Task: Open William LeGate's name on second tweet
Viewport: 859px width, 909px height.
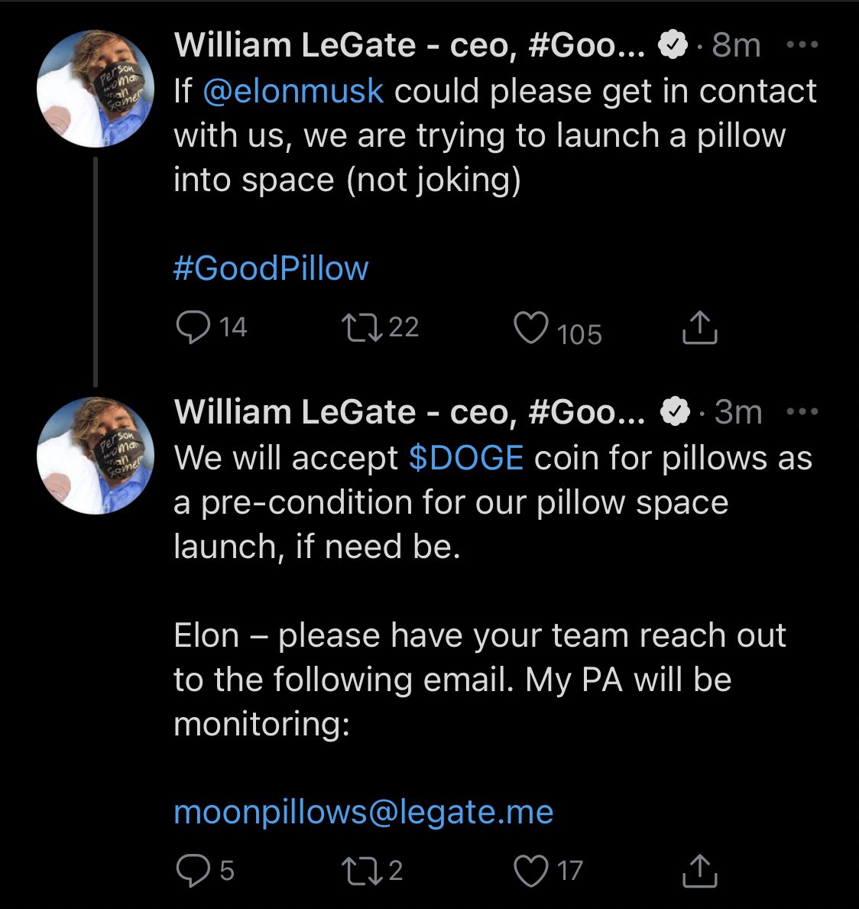Action: tap(409, 412)
